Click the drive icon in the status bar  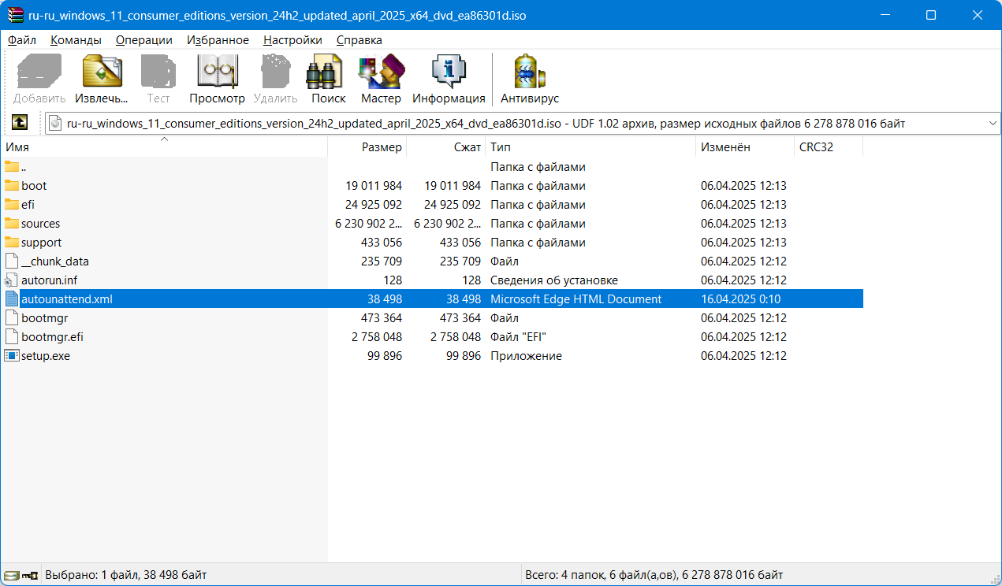[x=11, y=576]
